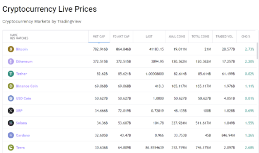Image resolution: width=259 pixels, height=153 pixels.
Task: Open the Cardano link
Action: point(23,135)
